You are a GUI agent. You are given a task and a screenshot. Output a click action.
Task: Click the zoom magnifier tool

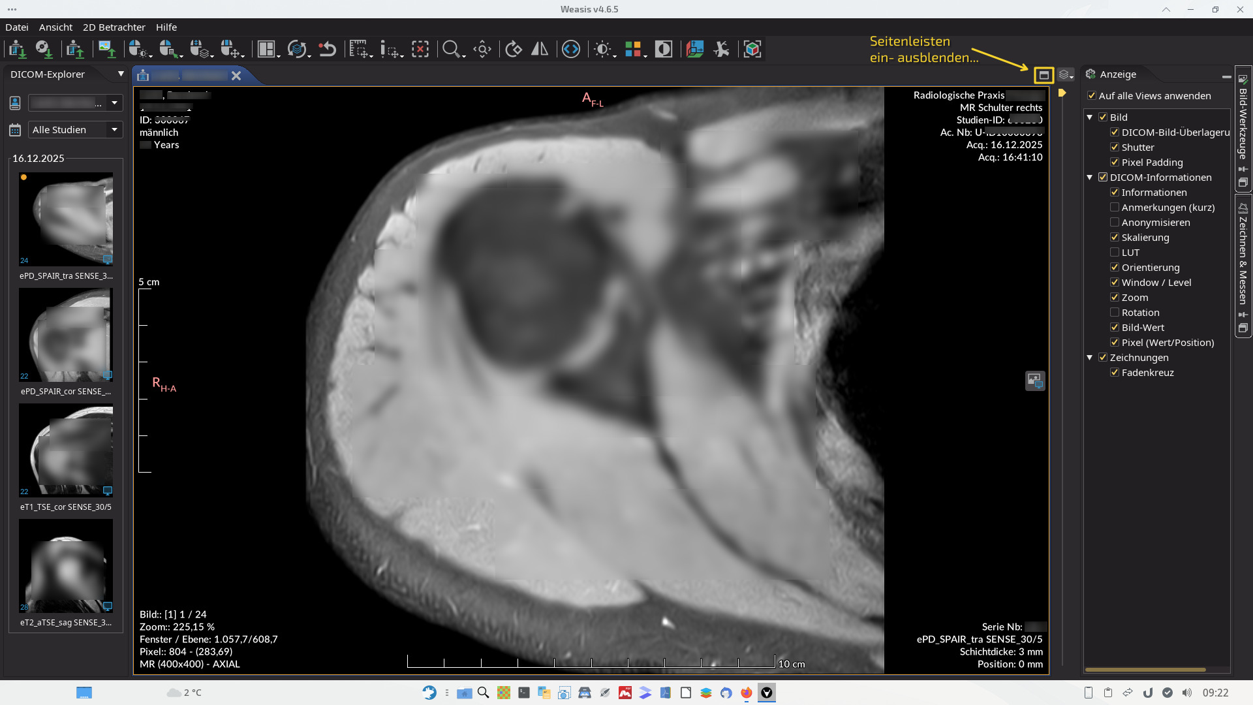click(451, 50)
